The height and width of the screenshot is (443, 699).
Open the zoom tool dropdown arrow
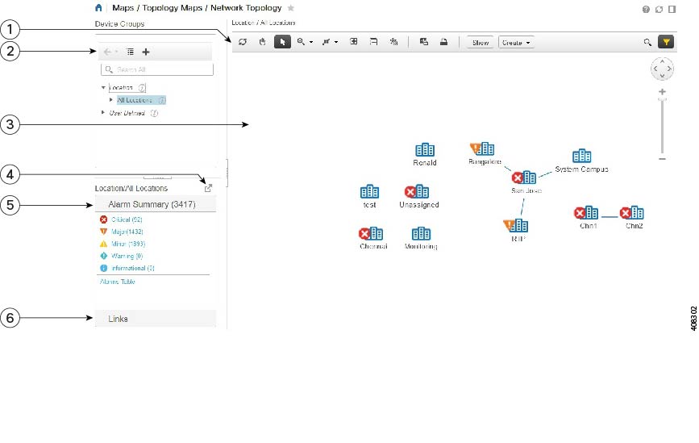[x=311, y=43]
